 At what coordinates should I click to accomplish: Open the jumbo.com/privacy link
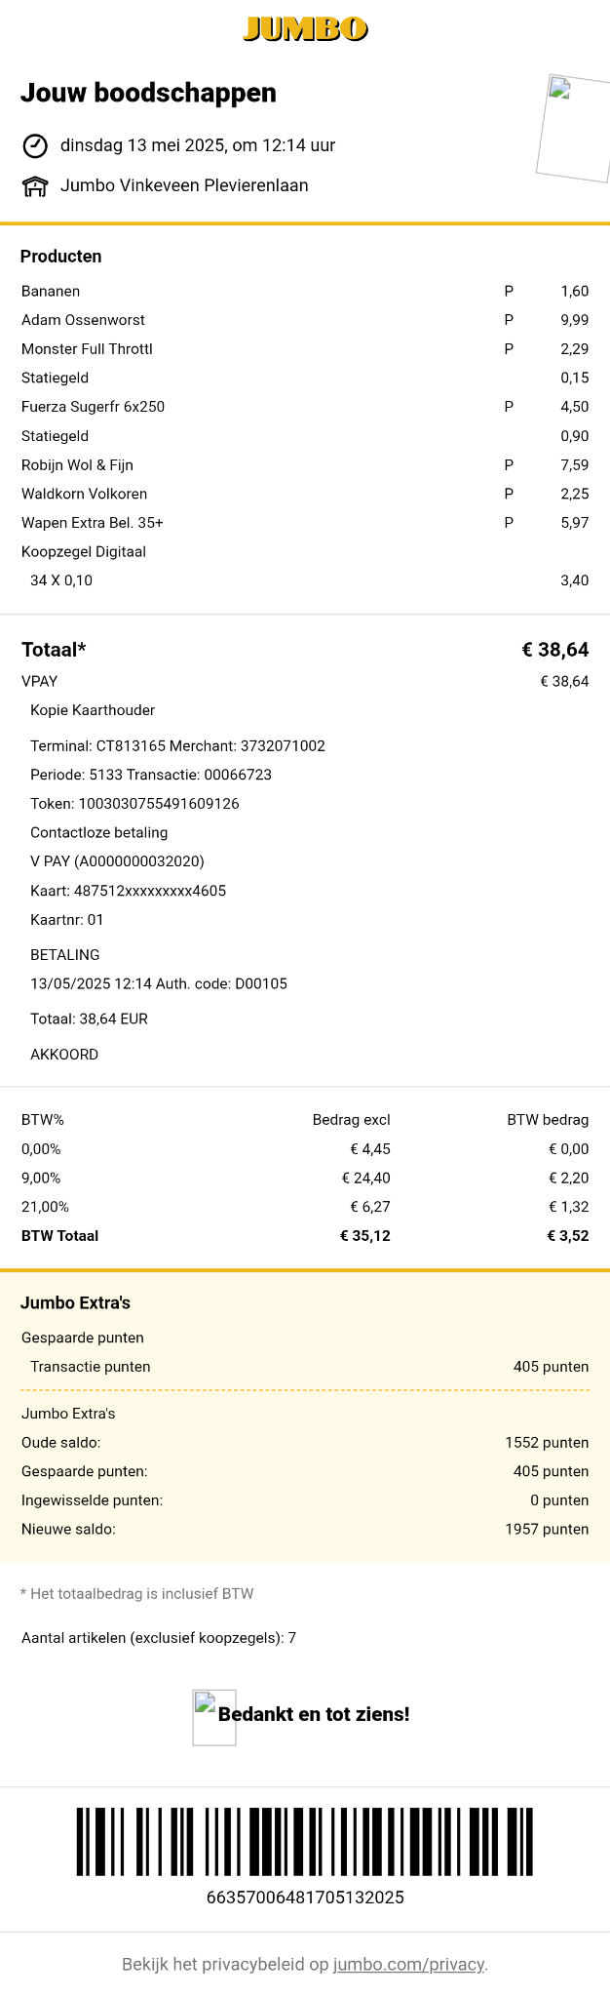pyautogui.click(x=408, y=1964)
